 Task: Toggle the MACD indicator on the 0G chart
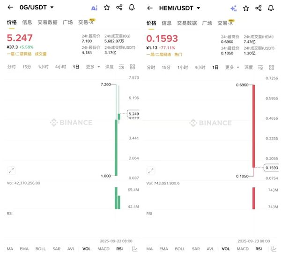click(104, 248)
